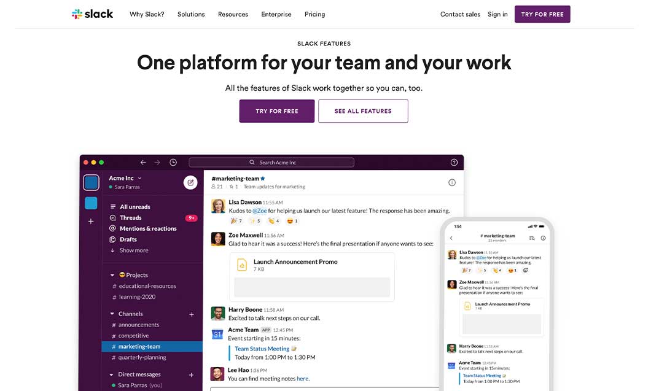Screen dimensions: 651x391
Task: Open Sara Parras (you) direct message
Action: coord(139,385)
